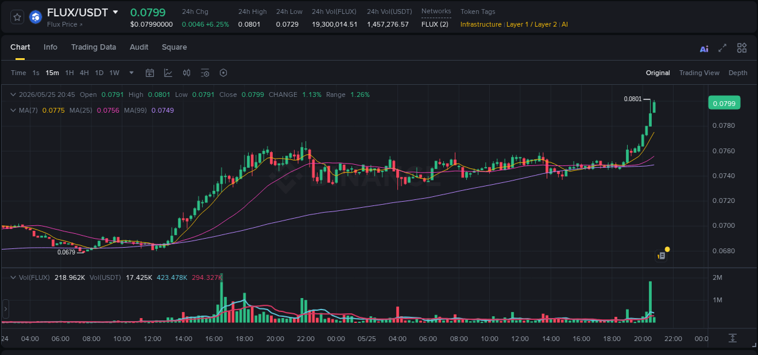Set chart interval to 1D
Image resolution: width=758 pixels, height=355 pixels.
pyautogui.click(x=99, y=73)
